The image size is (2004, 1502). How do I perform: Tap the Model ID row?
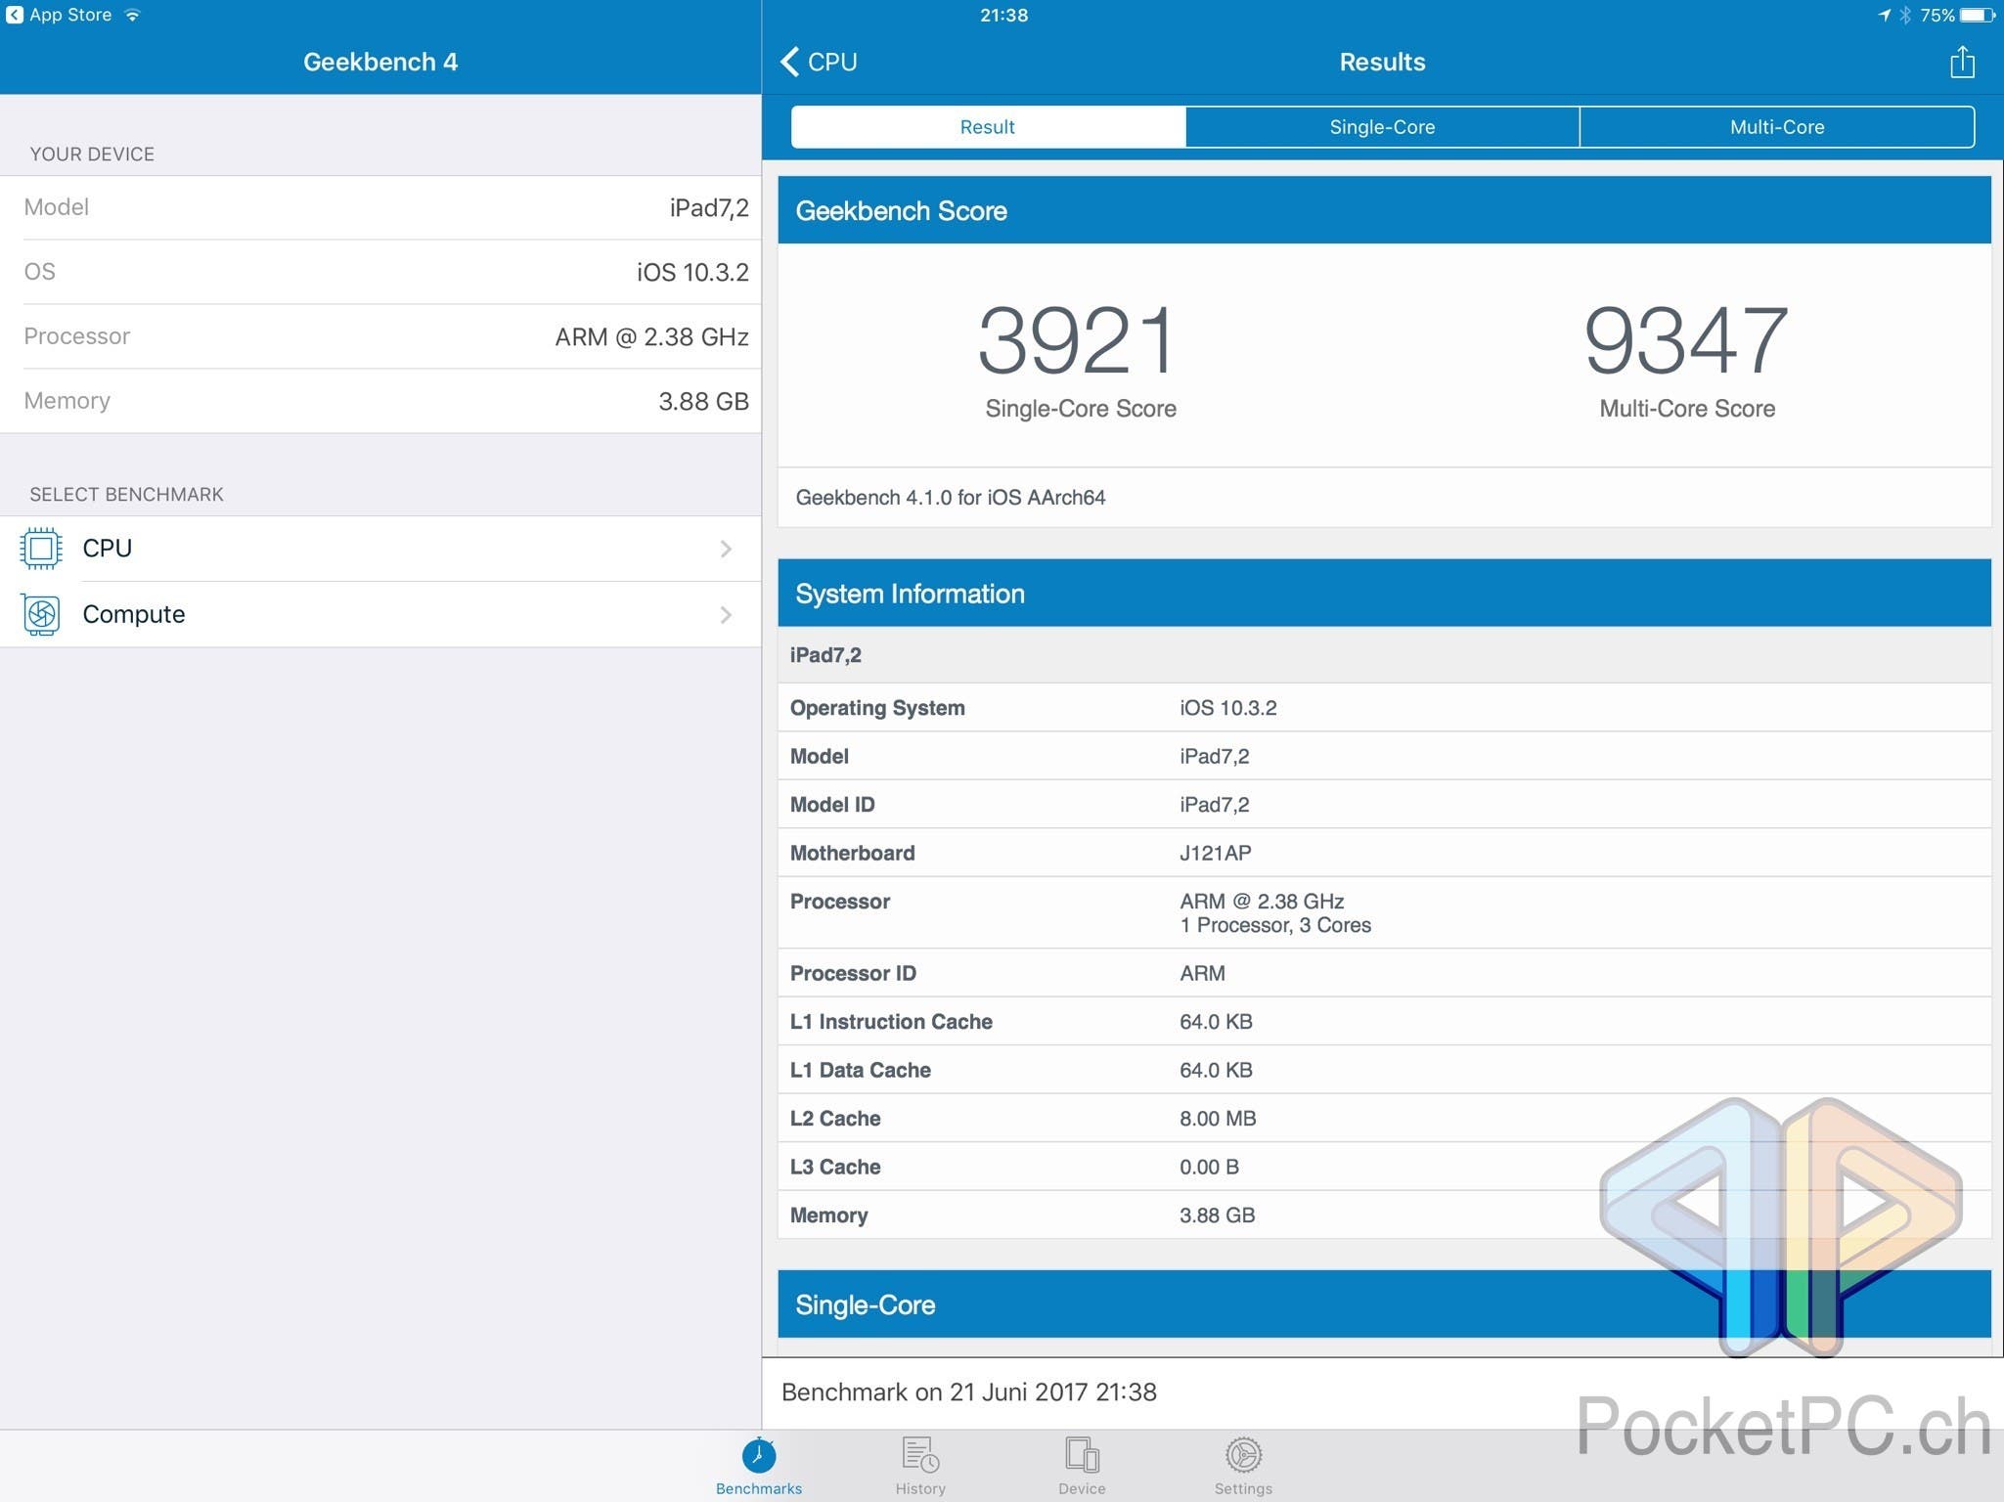pos(1384,805)
